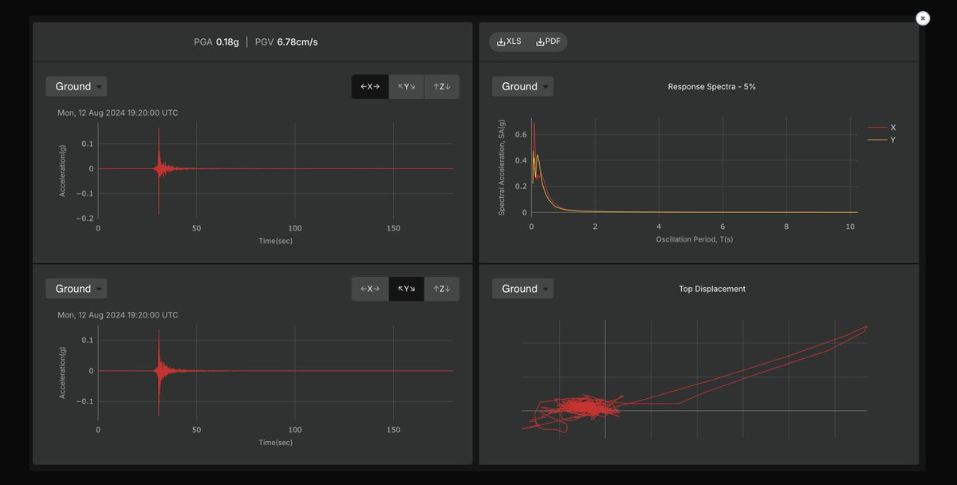Select Y axis in lower acceleration chart
957x485 pixels.
point(407,288)
